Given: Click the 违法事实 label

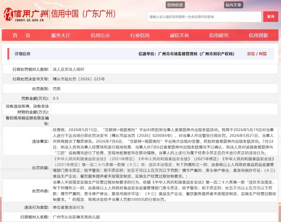Looking at the screenshot, I should click(x=41, y=141).
